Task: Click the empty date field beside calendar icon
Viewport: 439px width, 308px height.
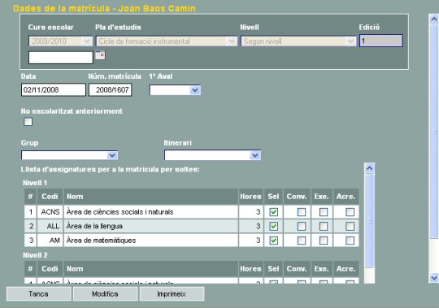Action: [x=61, y=58]
